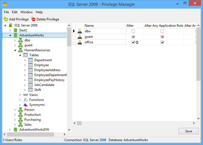This screenshot has width=203, height=145.
Task: Click the padlock app icon in title bar
Action: (5, 4)
